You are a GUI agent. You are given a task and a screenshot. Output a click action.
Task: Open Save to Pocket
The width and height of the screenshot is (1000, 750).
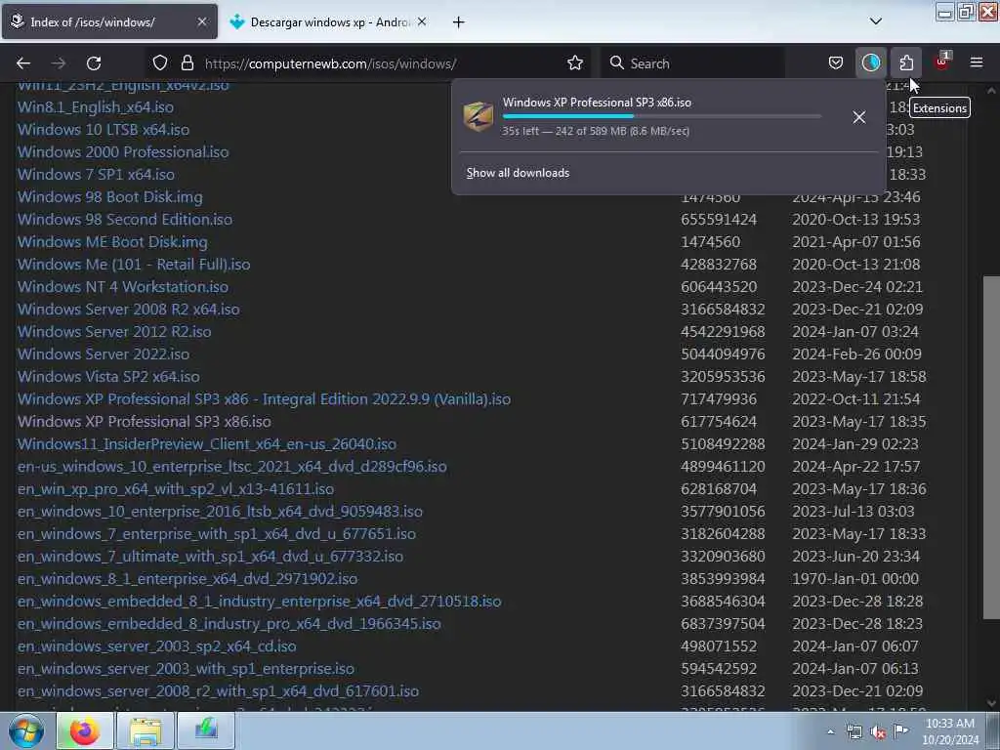pyautogui.click(x=836, y=63)
